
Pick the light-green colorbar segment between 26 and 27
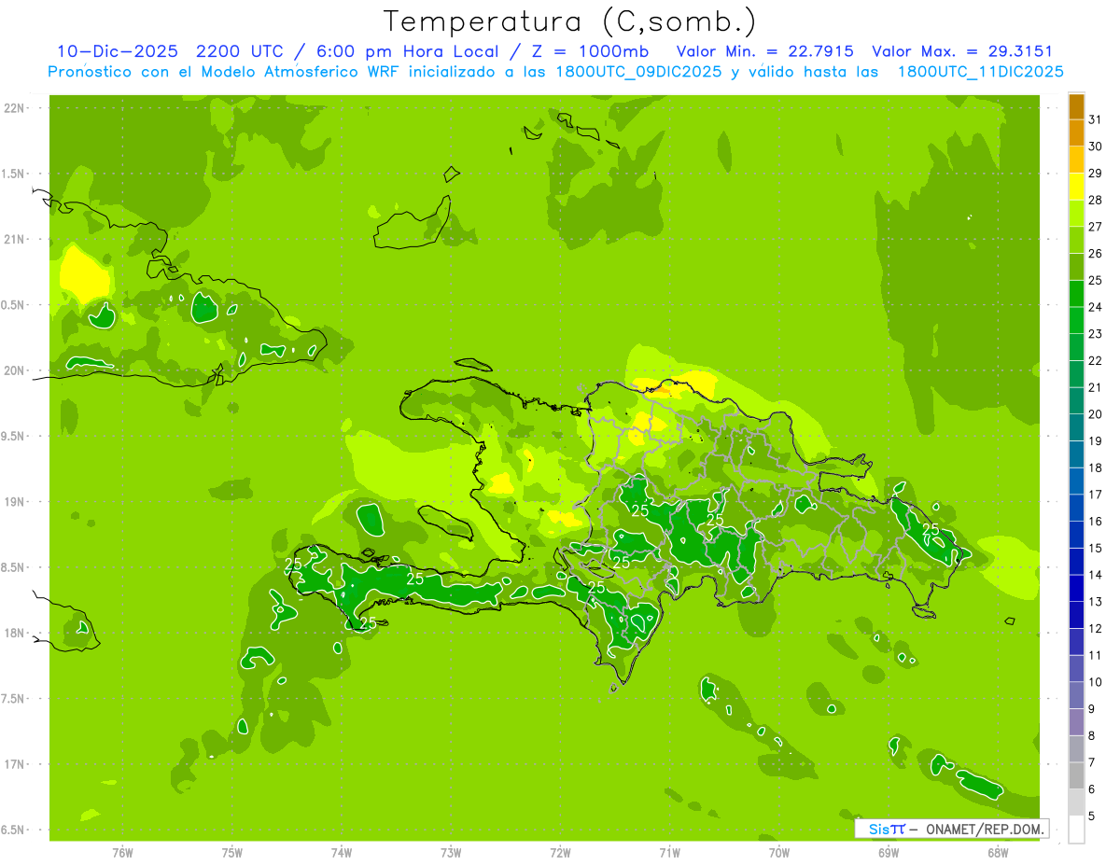click(x=1076, y=240)
